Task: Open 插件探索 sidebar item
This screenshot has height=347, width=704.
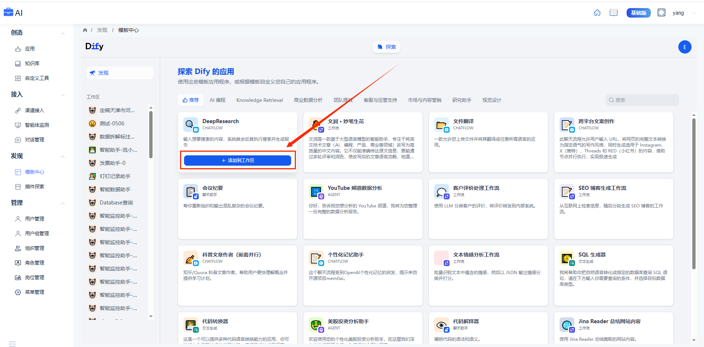Action: pyautogui.click(x=34, y=187)
